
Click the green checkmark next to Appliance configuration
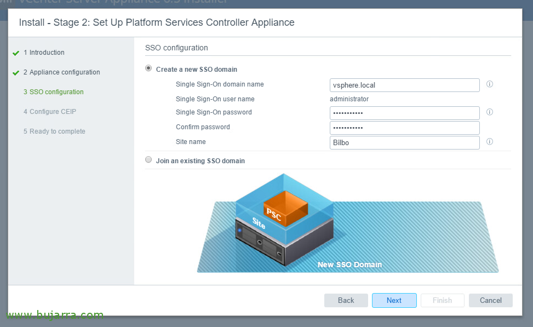pos(16,73)
